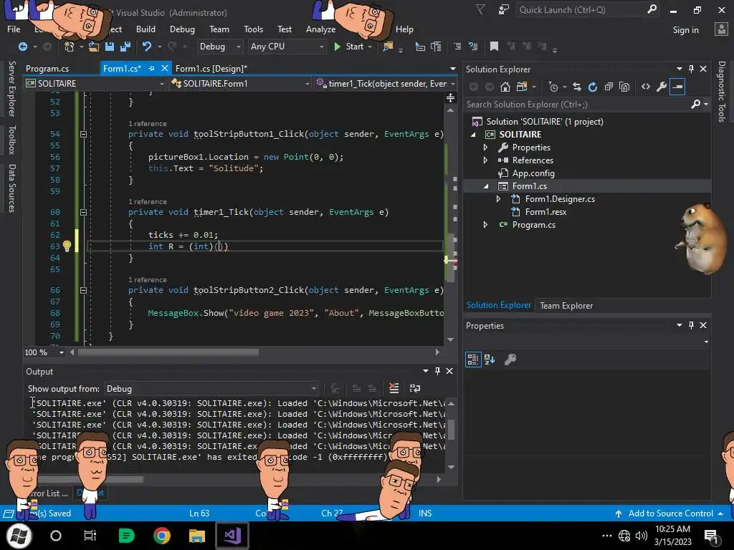Expand the Properties node in Solution Explorer
The width and height of the screenshot is (734, 550).
pyautogui.click(x=485, y=148)
